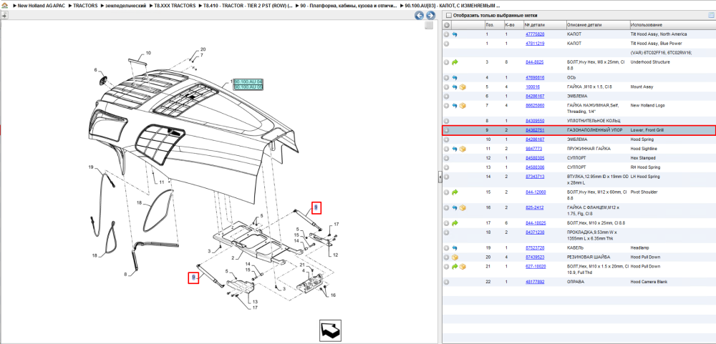This screenshot has width=716, height=344.
Task: Open 'TRACTORS' breadcrumb
Action: click(85, 6)
